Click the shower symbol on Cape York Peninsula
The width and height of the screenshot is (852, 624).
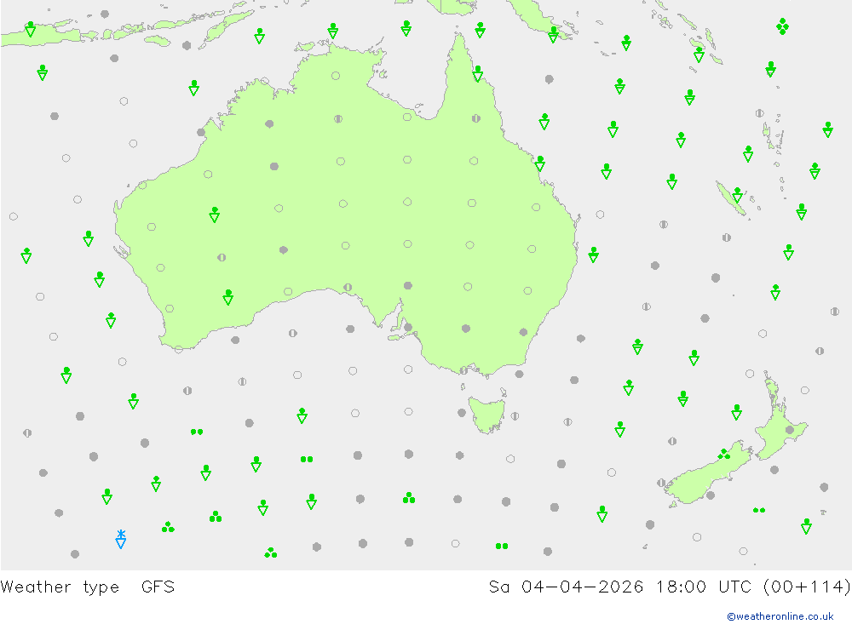pyautogui.click(x=478, y=73)
